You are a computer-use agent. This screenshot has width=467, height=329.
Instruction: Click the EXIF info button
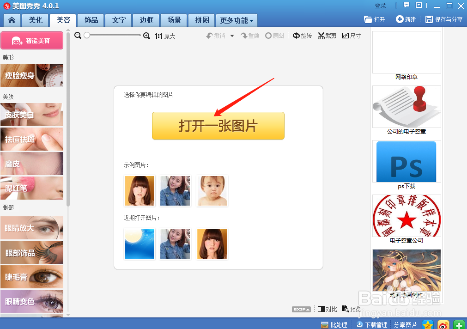click(x=301, y=309)
